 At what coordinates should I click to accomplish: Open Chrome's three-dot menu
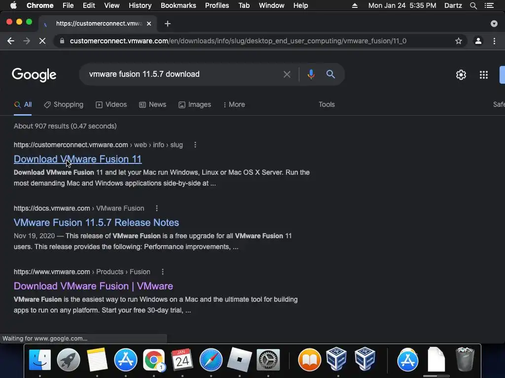point(494,41)
